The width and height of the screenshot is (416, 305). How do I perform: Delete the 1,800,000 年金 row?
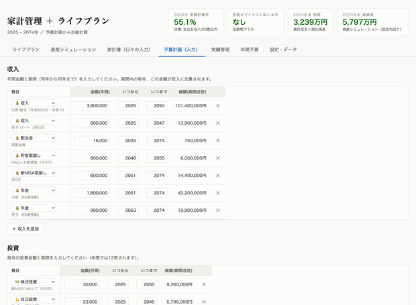(218, 193)
